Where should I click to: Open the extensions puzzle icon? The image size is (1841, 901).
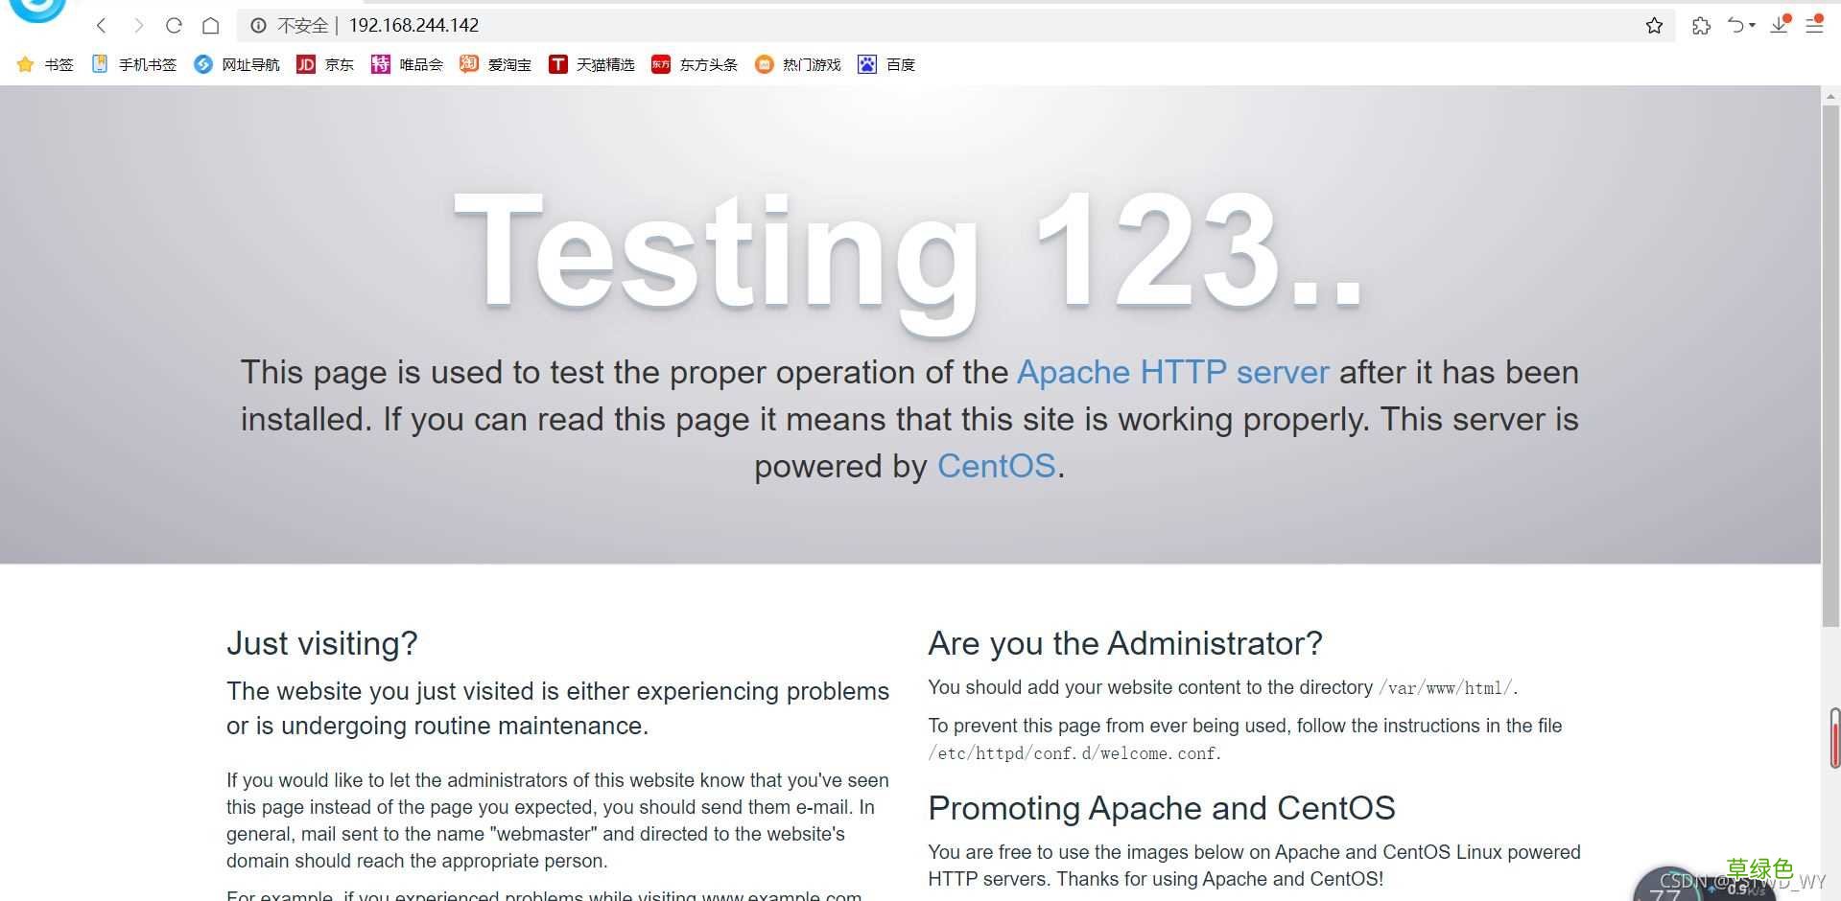[1701, 26]
